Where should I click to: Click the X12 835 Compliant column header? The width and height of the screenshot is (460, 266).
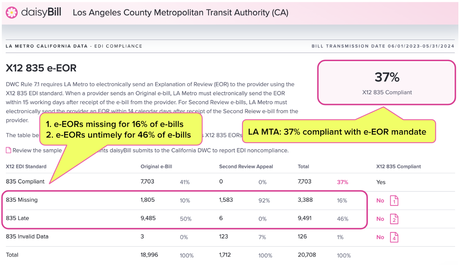coord(398,167)
